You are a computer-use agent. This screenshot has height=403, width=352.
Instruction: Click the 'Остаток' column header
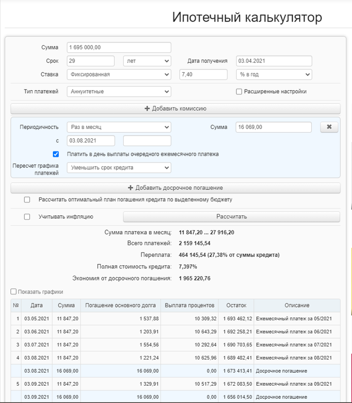[236, 306]
